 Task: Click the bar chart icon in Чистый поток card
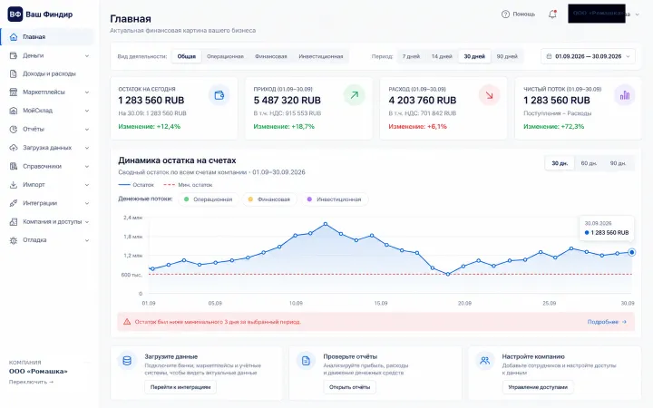pos(624,95)
